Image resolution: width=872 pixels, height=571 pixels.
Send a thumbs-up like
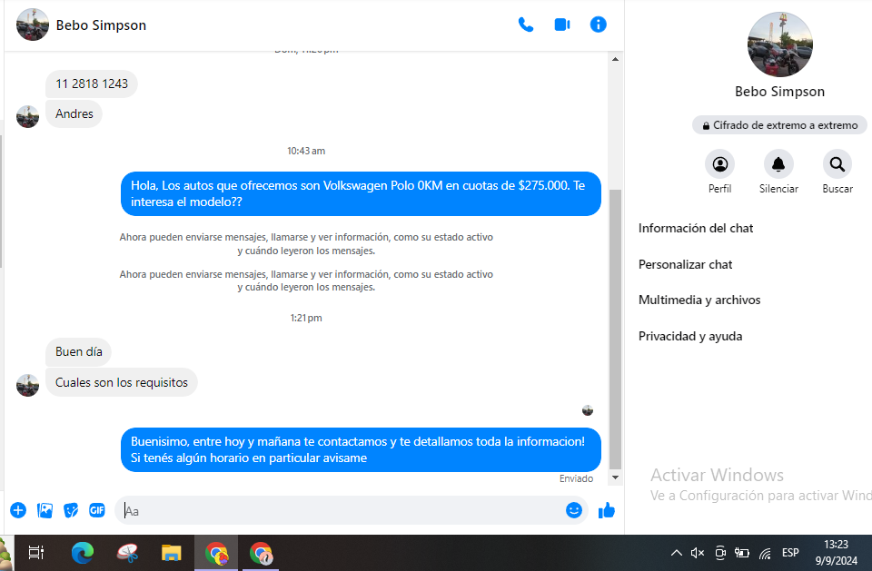(x=606, y=510)
